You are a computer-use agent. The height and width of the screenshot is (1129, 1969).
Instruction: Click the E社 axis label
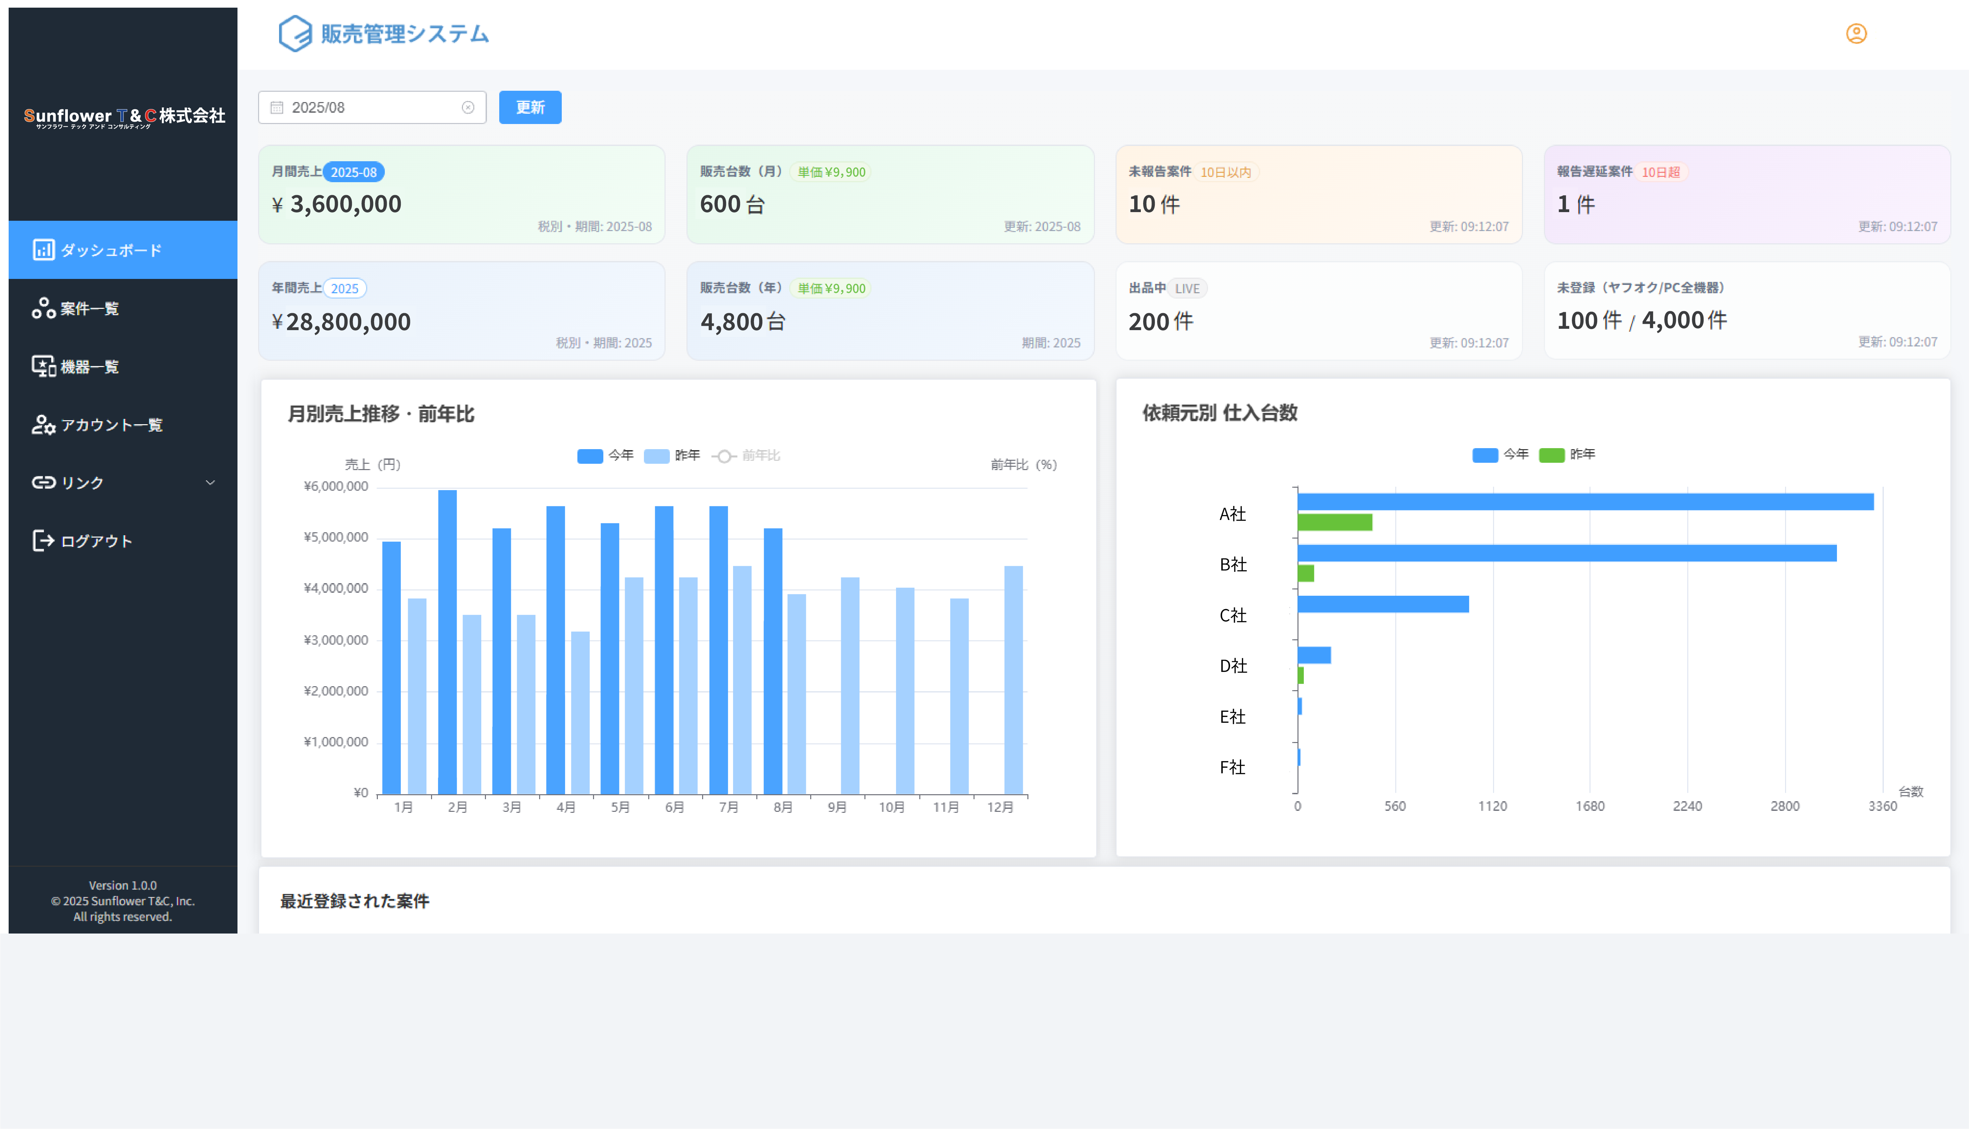(x=1232, y=717)
